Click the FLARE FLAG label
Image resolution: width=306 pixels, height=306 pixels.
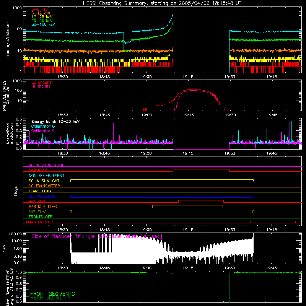(40, 191)
